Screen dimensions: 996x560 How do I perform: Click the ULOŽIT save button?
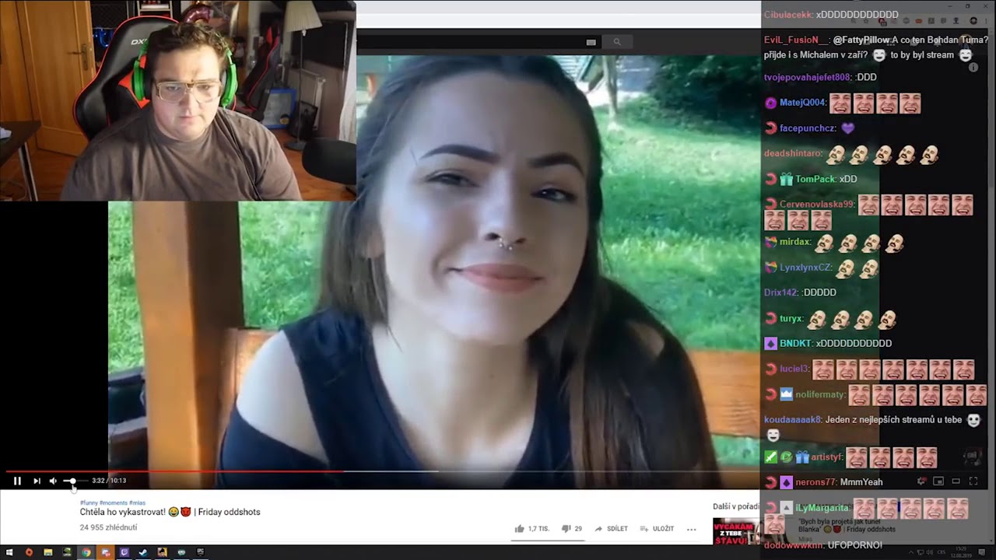(x=657, y=529)
